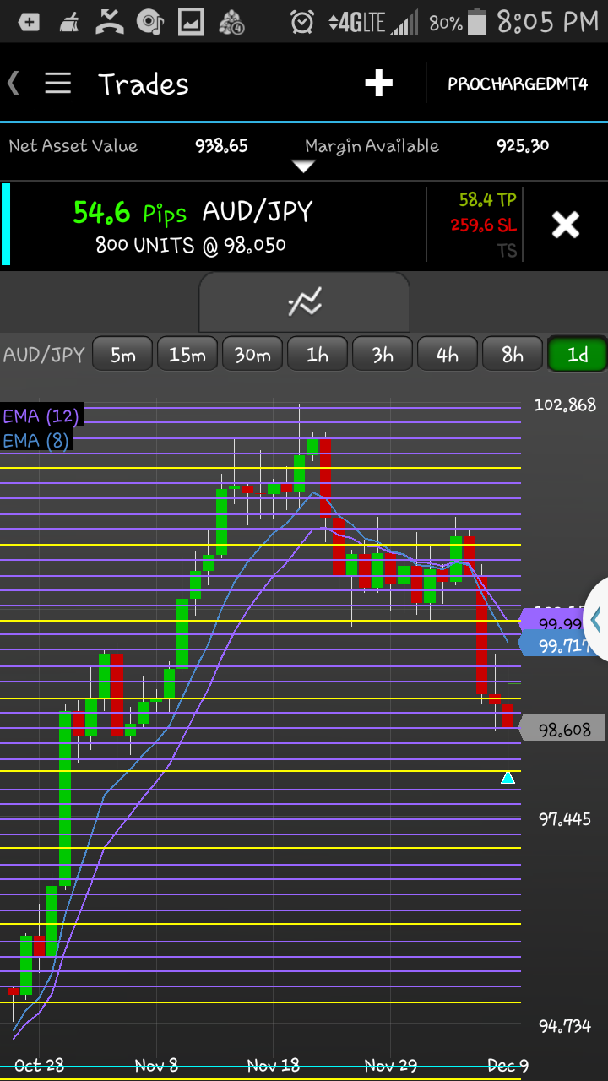Tap the PROCHARGEDMT4 account name

518,84
